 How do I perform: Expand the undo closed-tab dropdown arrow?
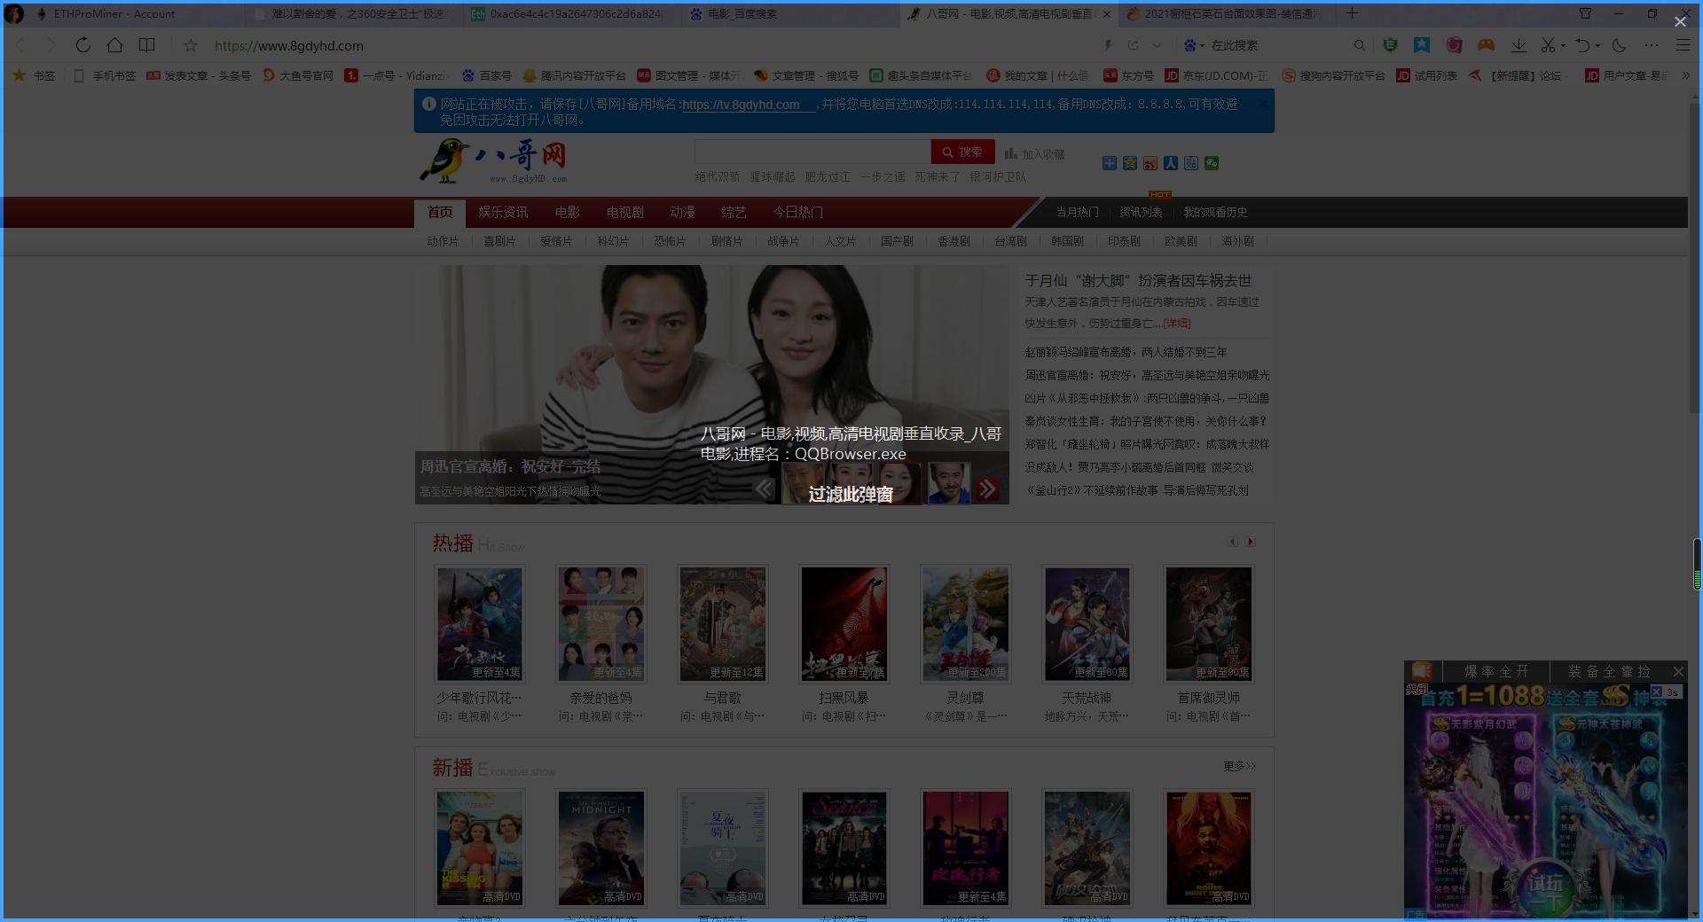[1597, 45]
